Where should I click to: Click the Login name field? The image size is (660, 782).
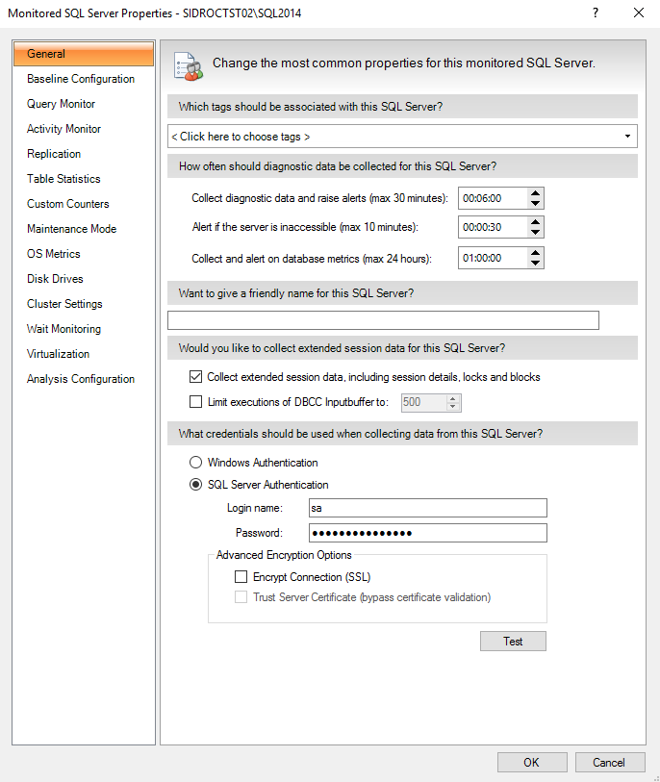pyautogui.click(x=427, y=508)
